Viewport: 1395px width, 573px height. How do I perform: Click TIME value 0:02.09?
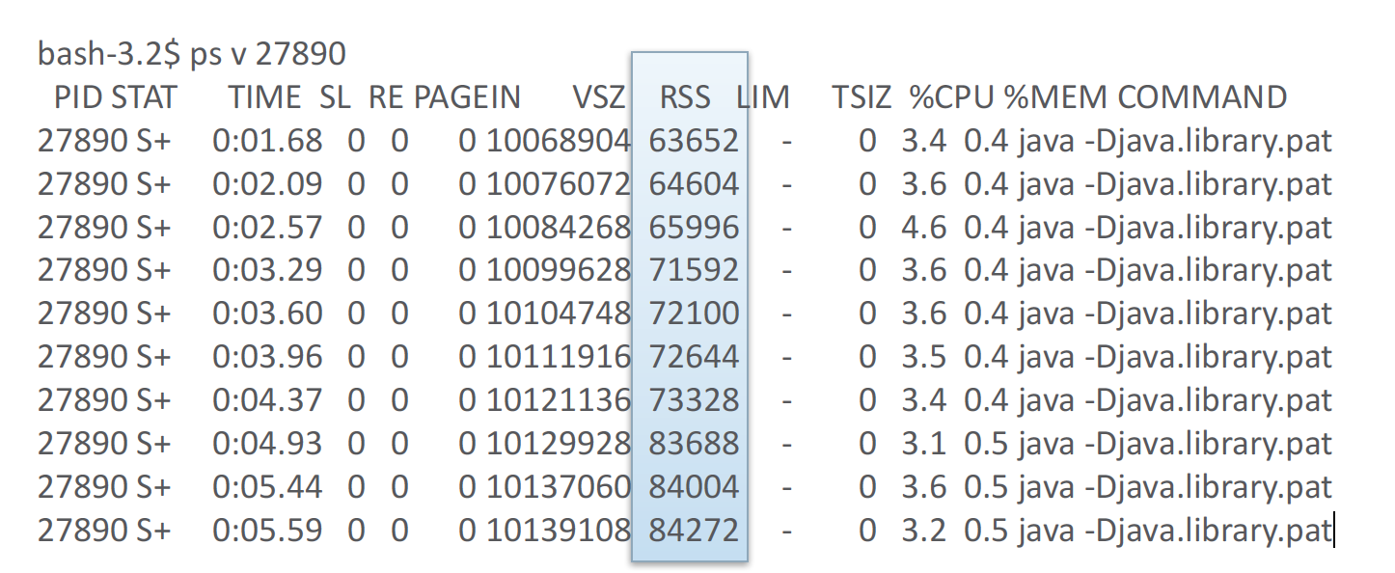point(267,184)
